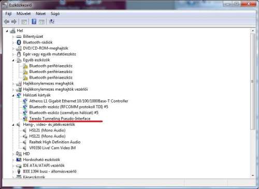Expand the HID category
259x189 pixels.
pos(13,154)
